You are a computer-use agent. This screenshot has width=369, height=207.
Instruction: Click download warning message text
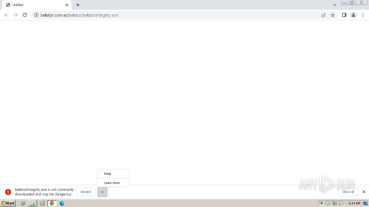[x=44, y=192]
